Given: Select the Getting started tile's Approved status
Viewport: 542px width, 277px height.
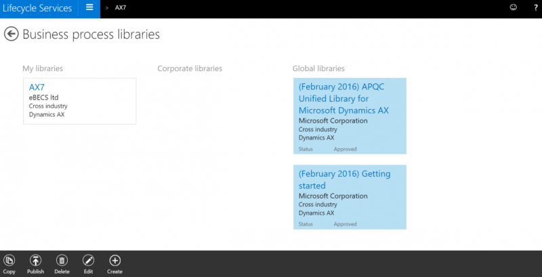Looking at the screenshot, I should [345, 224].
